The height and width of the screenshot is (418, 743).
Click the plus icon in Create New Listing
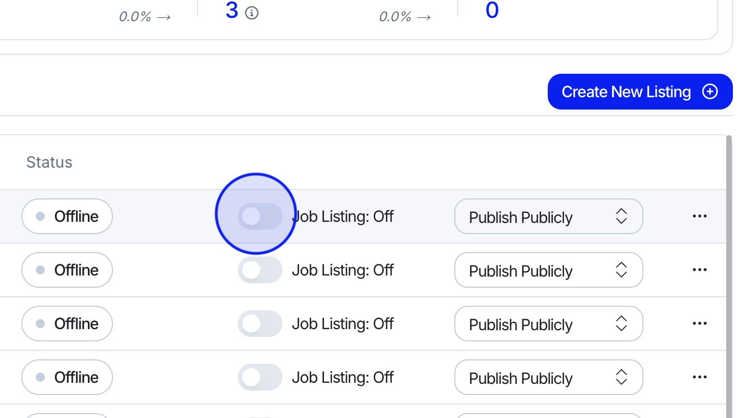pos(710,92)
